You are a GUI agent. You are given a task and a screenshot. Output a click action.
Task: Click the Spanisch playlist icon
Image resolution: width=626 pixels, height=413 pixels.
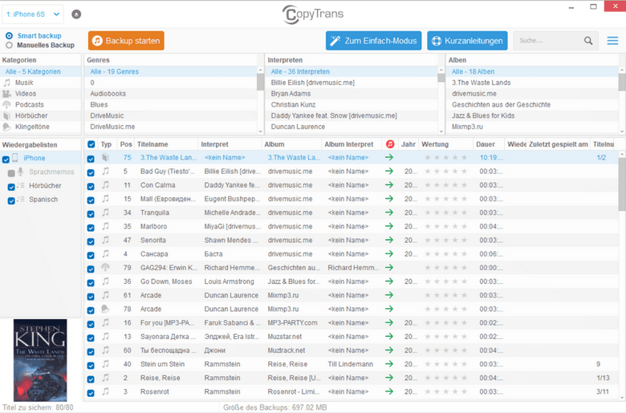click(x=21, y=199)
